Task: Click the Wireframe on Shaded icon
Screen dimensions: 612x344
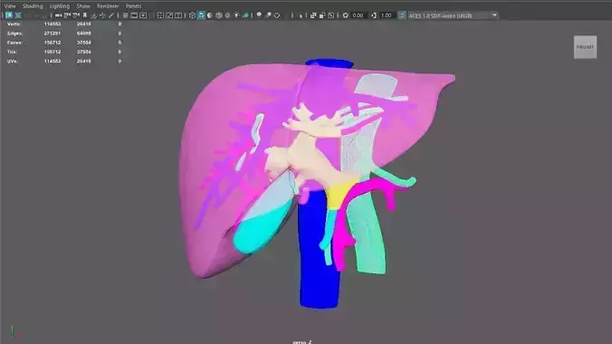Action: 218,15
